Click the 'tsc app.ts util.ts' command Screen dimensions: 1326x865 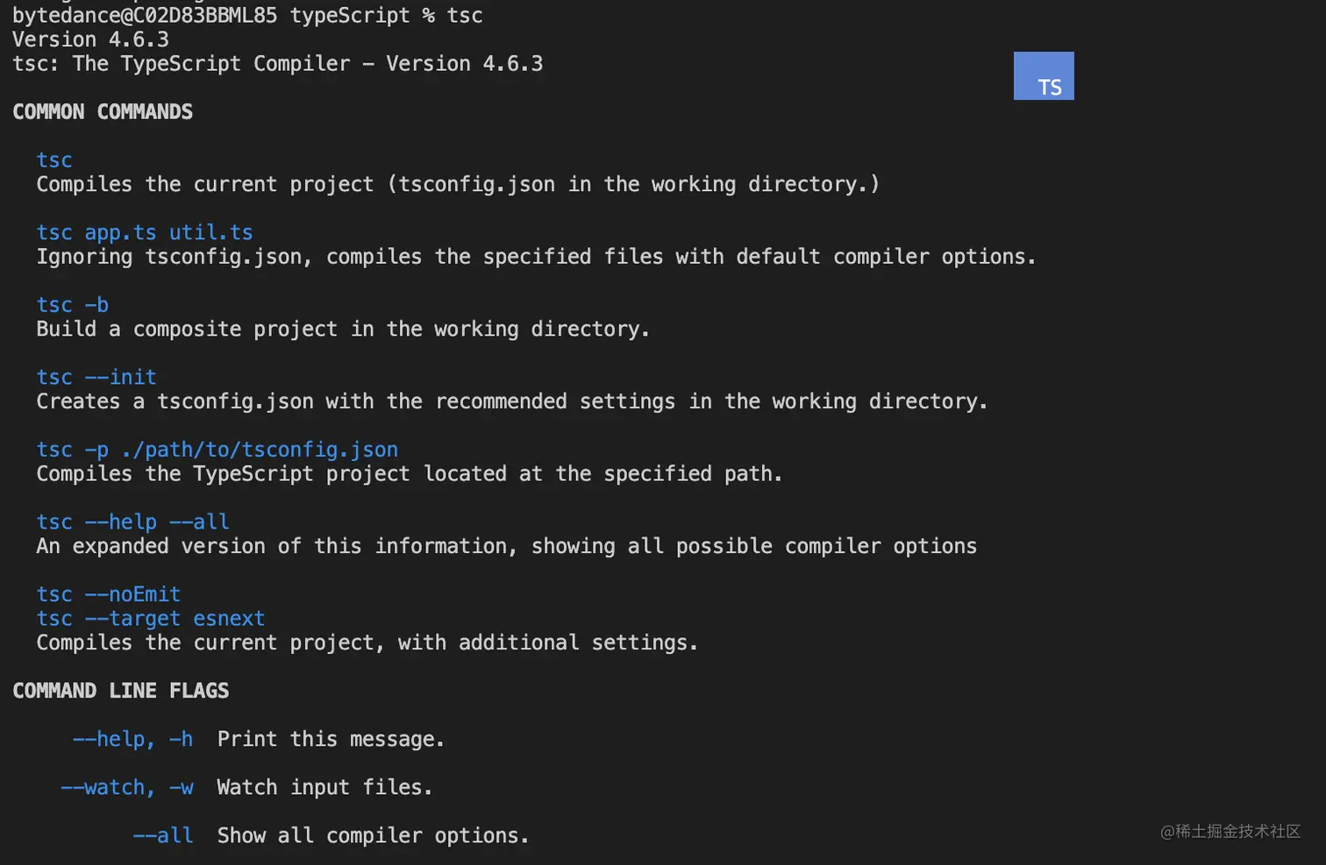pyautogui.click(x=145, y=232)
